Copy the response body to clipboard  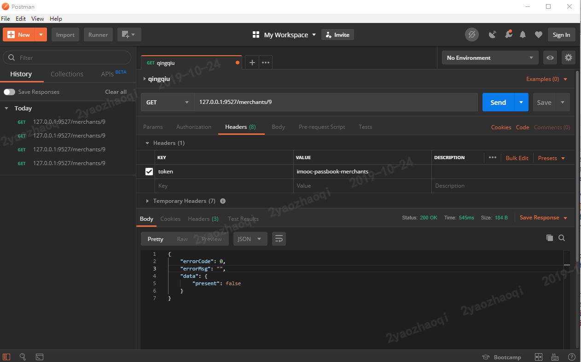pyautogui.click(x=549, y=238)
